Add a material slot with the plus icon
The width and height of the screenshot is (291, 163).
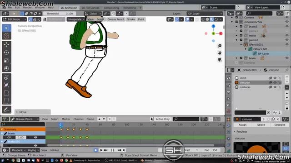coord(287,77)
